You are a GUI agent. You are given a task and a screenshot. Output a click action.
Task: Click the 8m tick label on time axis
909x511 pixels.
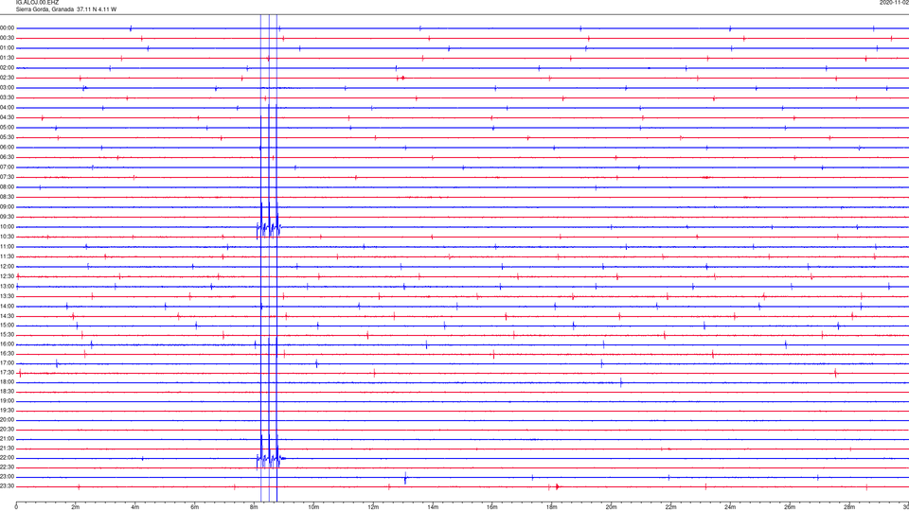254,507
